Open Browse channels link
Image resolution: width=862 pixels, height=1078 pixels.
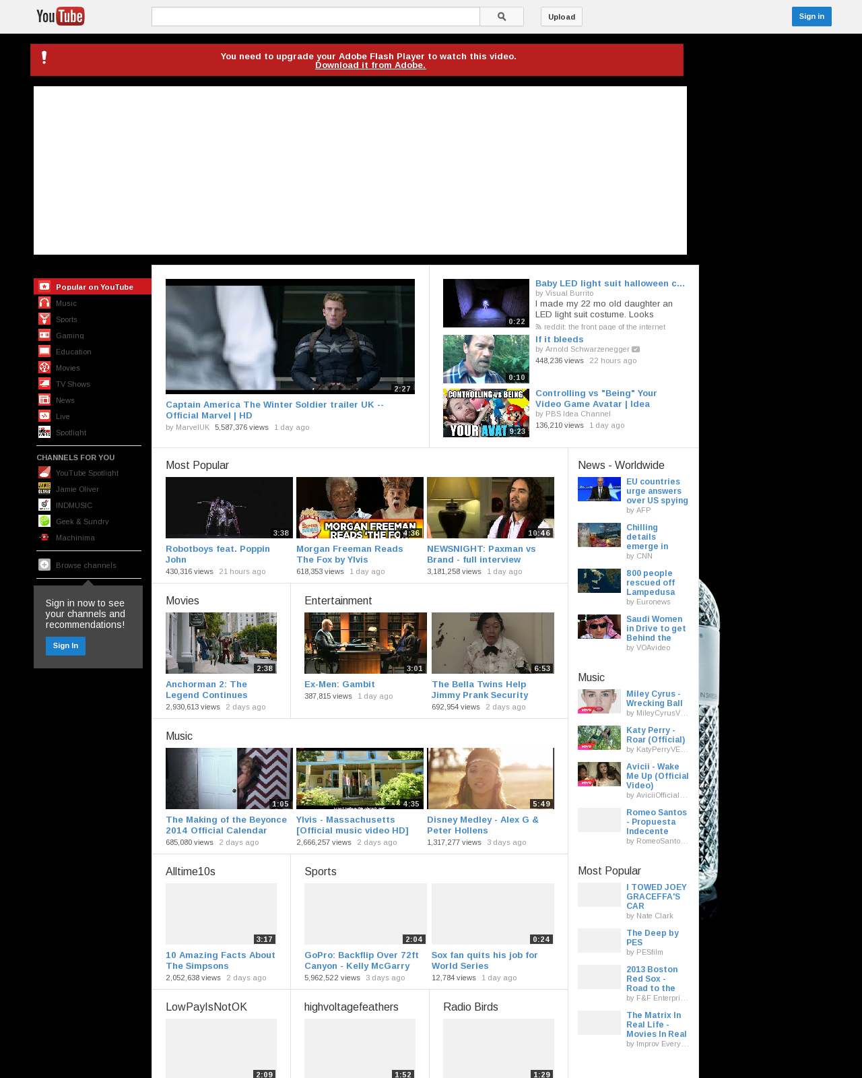(86, 565)
